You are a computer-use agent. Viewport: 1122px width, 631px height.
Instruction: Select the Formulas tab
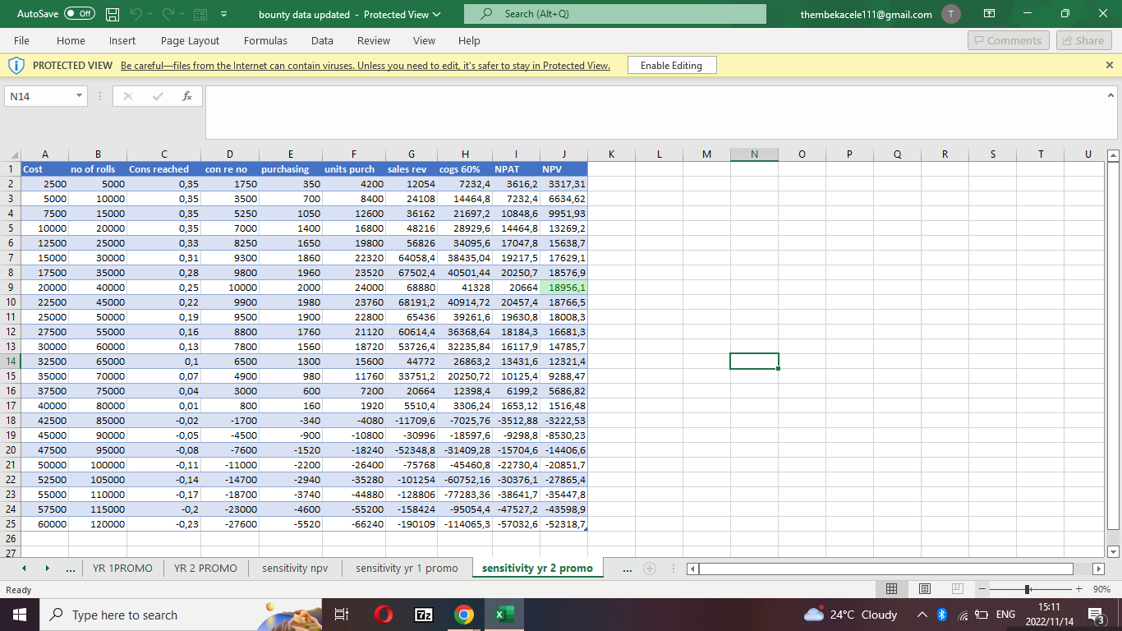[265, 40]
